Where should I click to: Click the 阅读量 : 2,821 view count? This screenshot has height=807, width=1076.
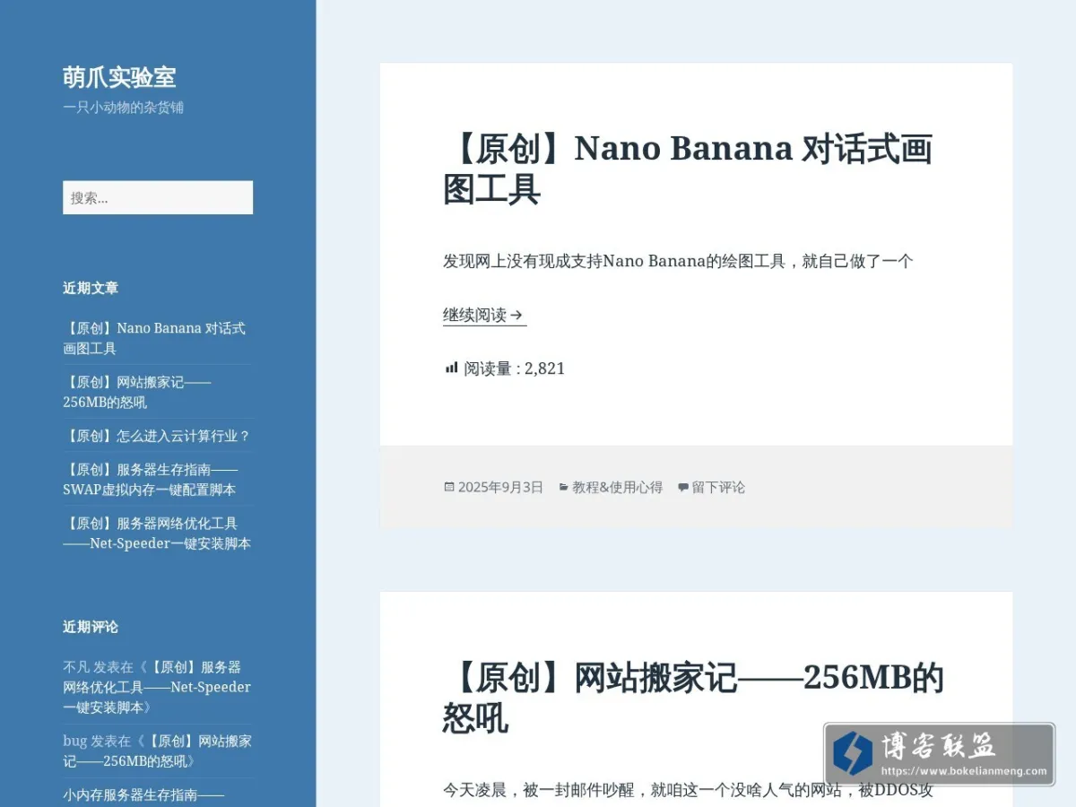(x=505, y=368)
